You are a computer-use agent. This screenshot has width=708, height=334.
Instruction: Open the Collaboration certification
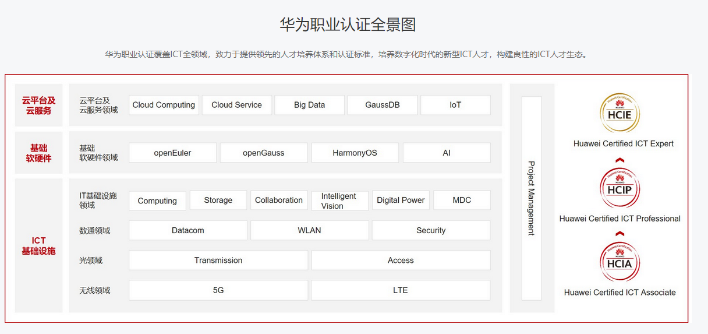279,201
